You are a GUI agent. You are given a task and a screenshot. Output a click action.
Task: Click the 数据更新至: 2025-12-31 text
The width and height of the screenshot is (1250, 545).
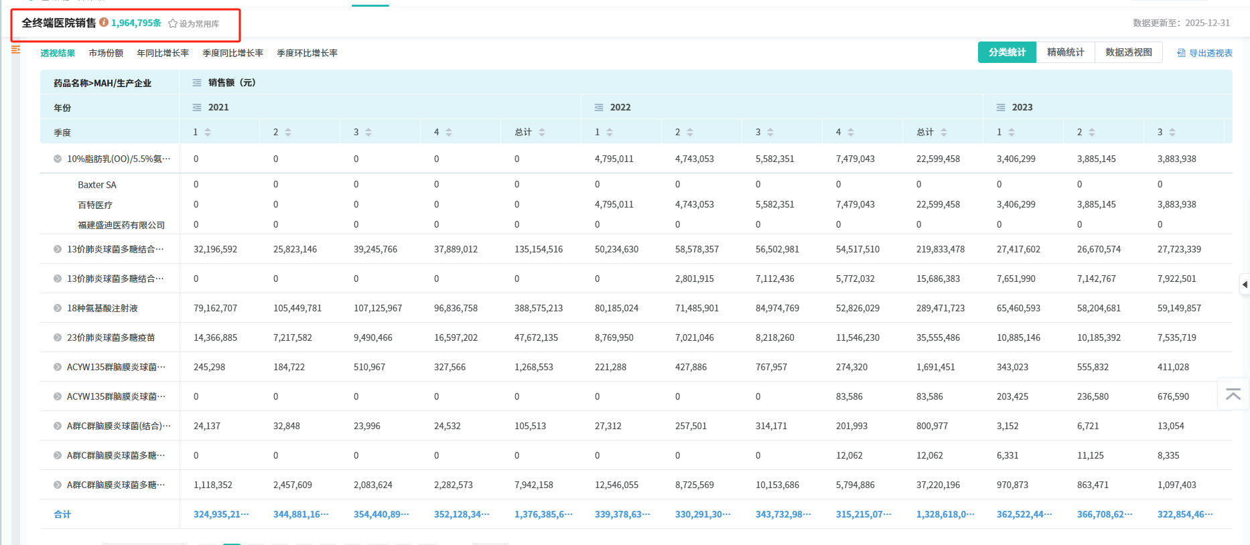point(1181,23)
